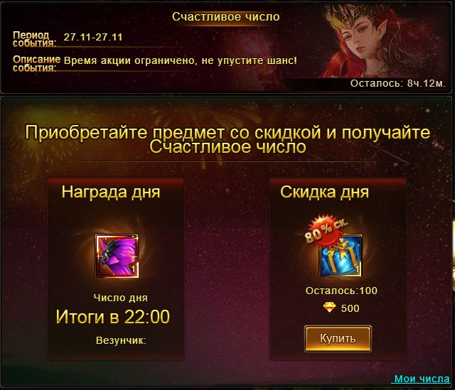Click the 500 diamond price value
This screenshot has width=455, height=390.
coord(350,308)
